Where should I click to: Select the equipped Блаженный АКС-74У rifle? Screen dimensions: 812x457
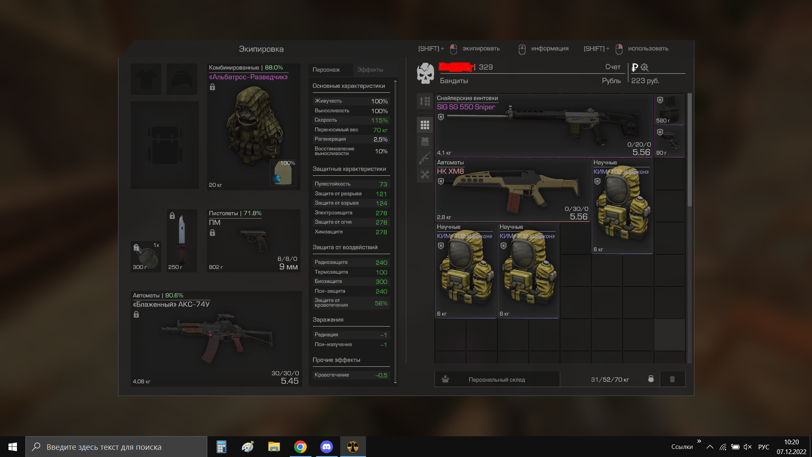coord(216,338)
